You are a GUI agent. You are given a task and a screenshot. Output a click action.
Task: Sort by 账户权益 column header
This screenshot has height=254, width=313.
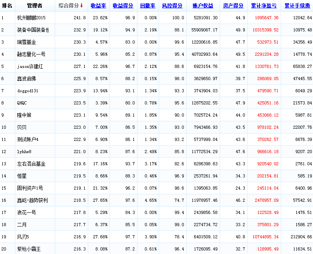coord(203,6)
